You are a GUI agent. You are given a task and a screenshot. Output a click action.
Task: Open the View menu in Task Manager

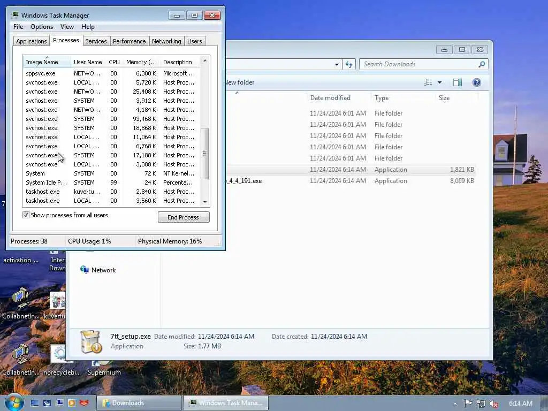pyautogui.click(x=67, y=27)
